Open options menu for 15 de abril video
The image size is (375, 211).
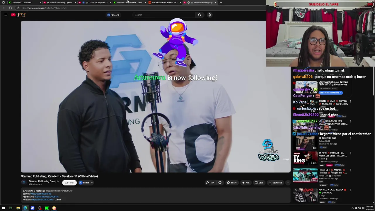[x=350, y=138]
